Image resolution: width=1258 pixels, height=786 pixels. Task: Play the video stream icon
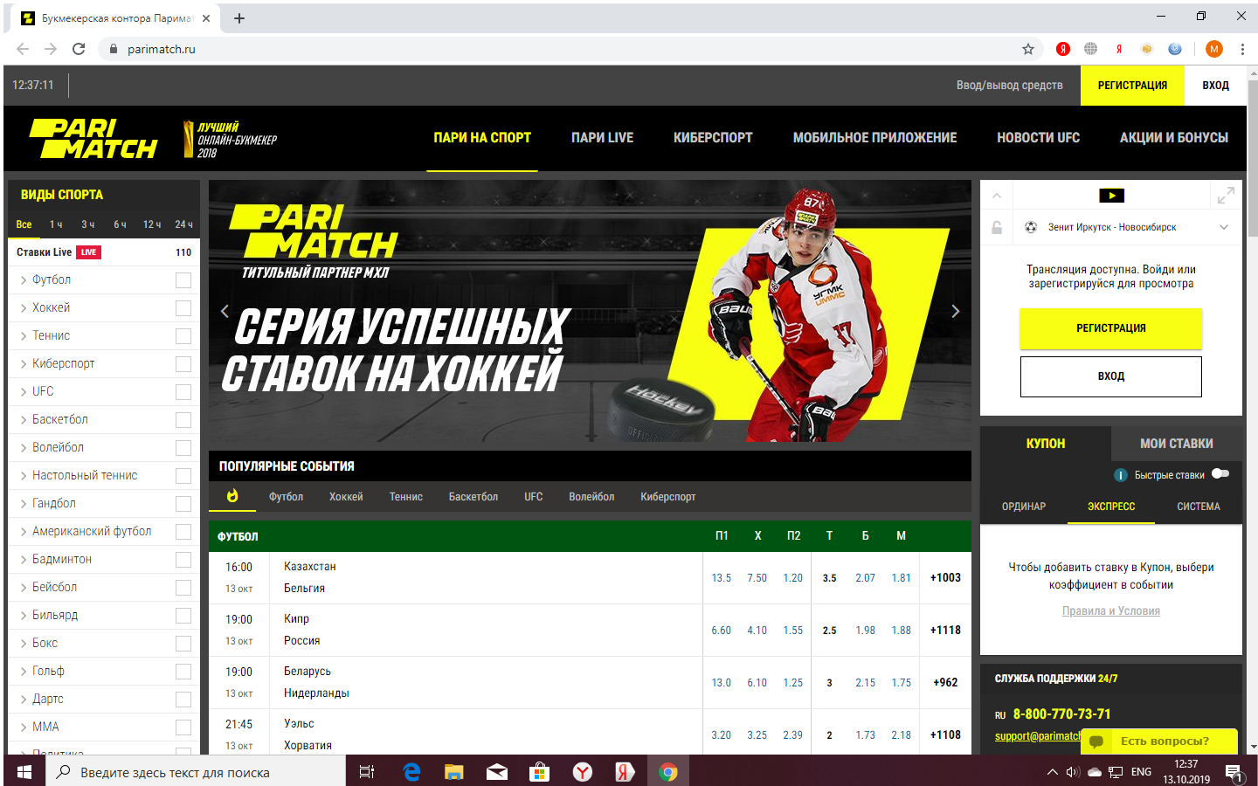coord(1111,196)
